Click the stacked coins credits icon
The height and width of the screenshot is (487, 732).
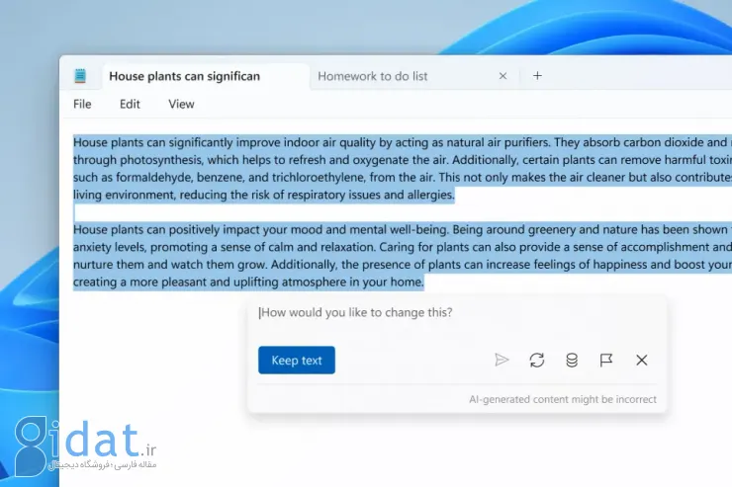(x=572, y=360)
